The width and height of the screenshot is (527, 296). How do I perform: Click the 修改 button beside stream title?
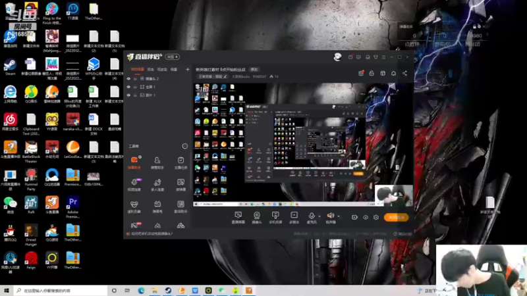(254, 70)
